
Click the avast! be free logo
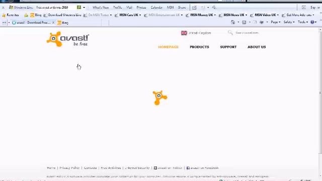(68, 39)
